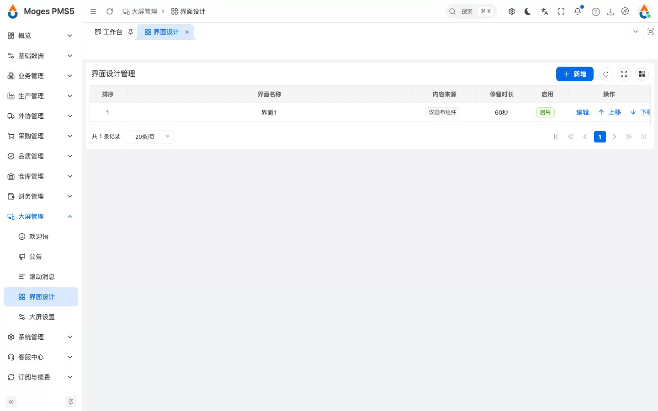
Task: Collapse the 大屏管理 sidebar menu
Action: click(x=41, y=216)
